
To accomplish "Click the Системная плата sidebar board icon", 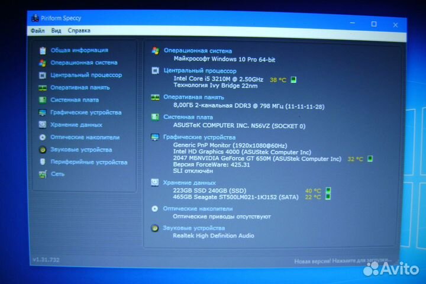I will (43, 100).
